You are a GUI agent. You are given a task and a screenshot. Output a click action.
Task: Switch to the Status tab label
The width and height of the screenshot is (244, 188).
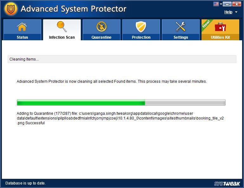click(22, 37)
